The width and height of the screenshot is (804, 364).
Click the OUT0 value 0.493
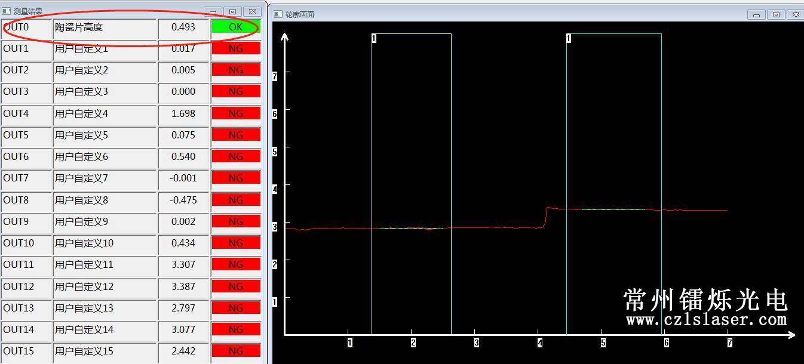click(183, 27)
